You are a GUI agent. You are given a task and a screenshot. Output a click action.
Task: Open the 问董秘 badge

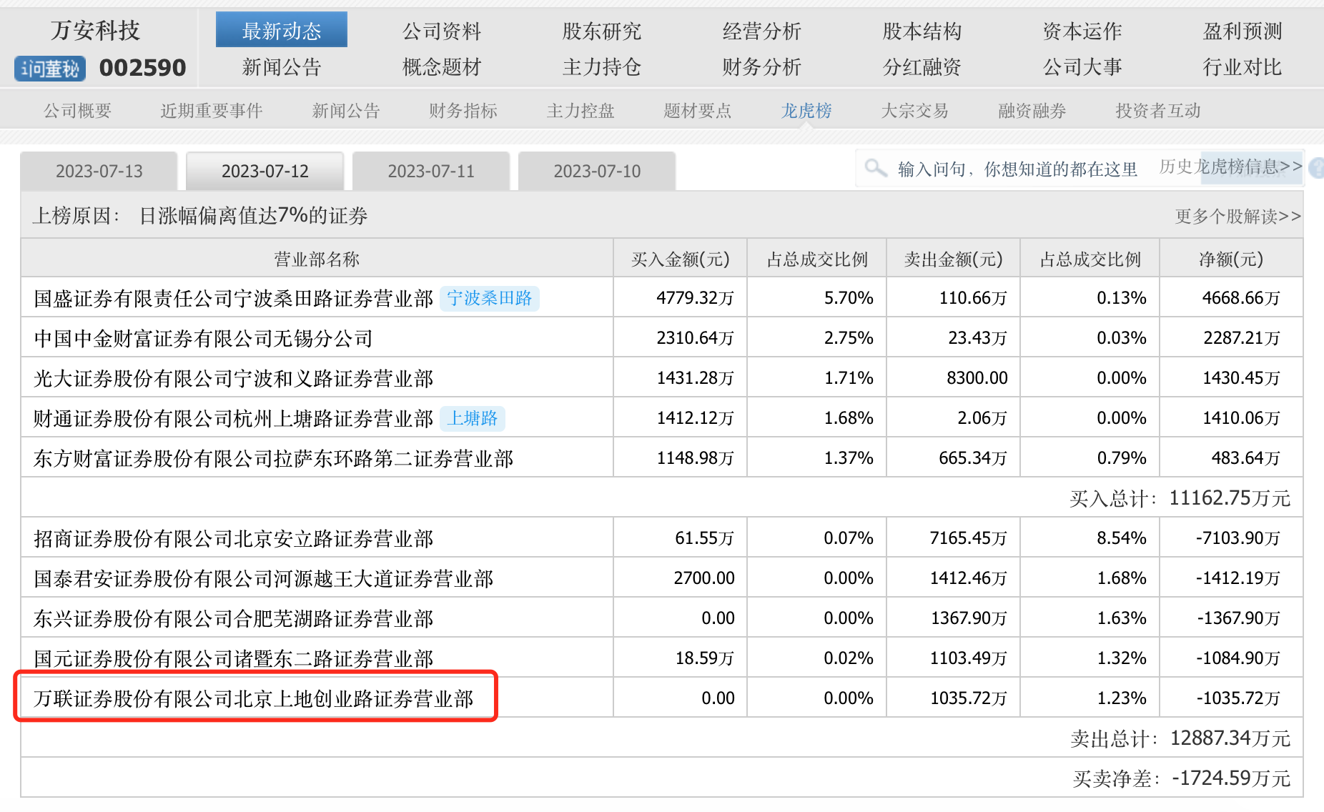click(50, 69)
